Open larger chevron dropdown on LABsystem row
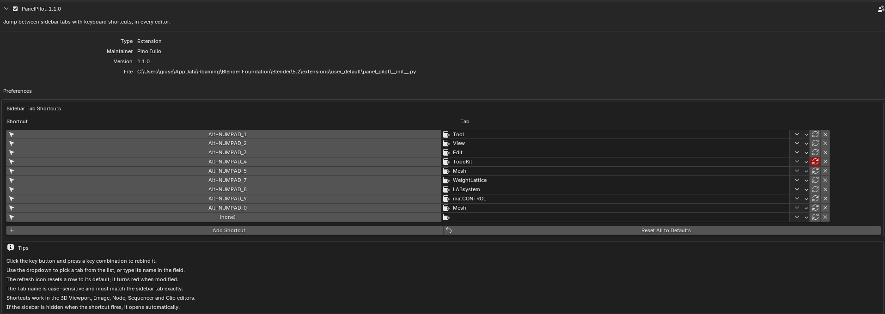 tap(797, 189)
